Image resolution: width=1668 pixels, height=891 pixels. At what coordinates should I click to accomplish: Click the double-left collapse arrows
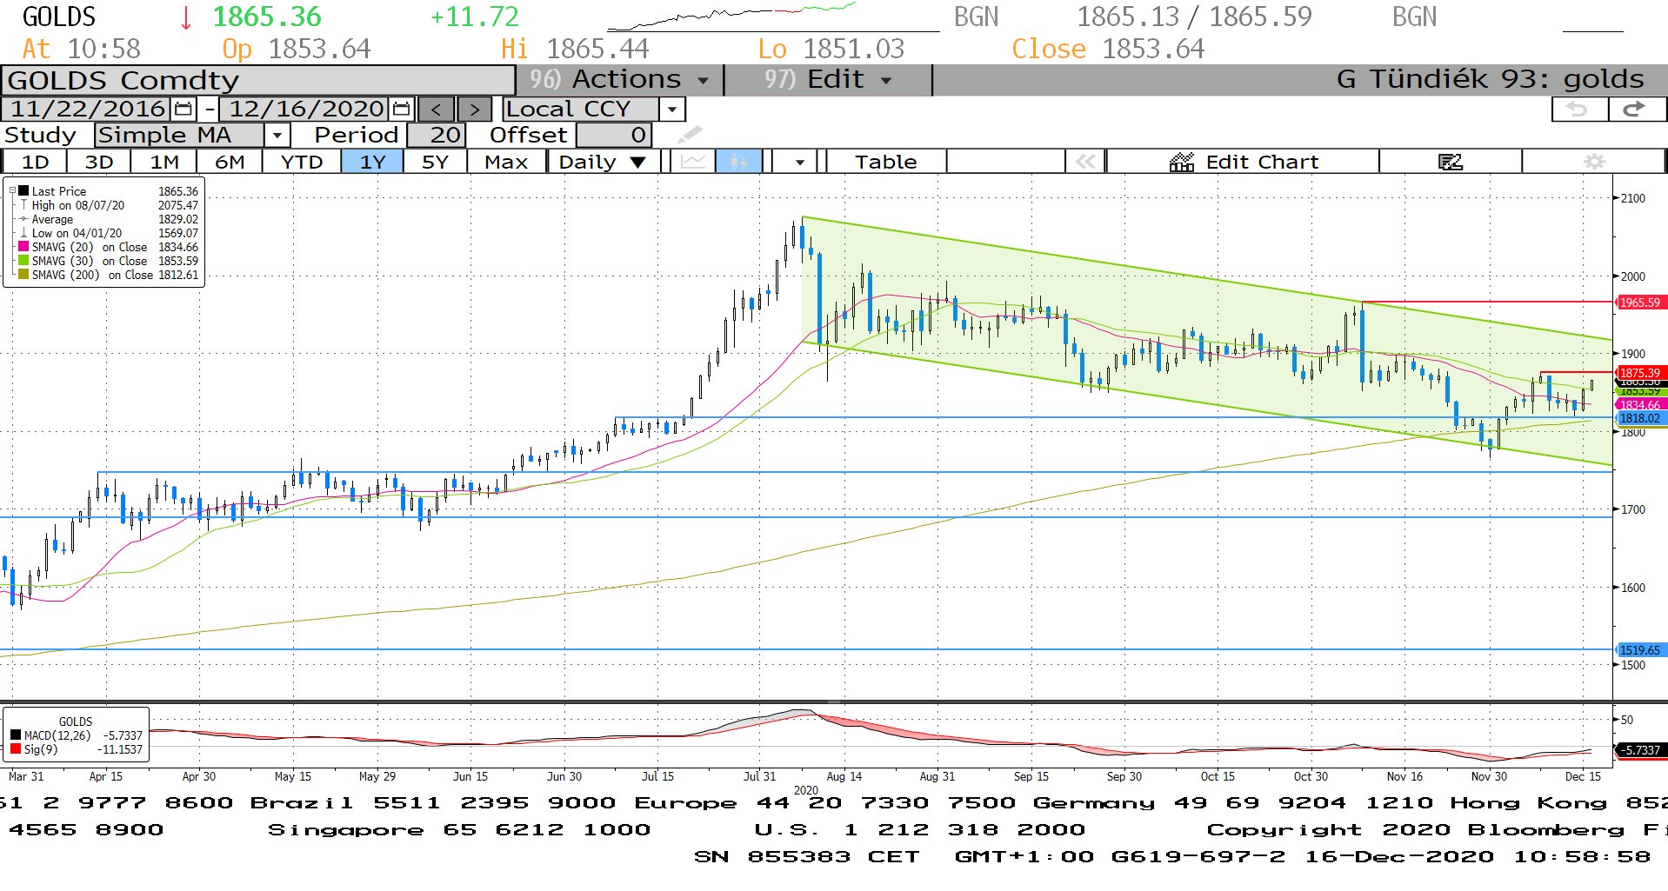(1085, 162)
